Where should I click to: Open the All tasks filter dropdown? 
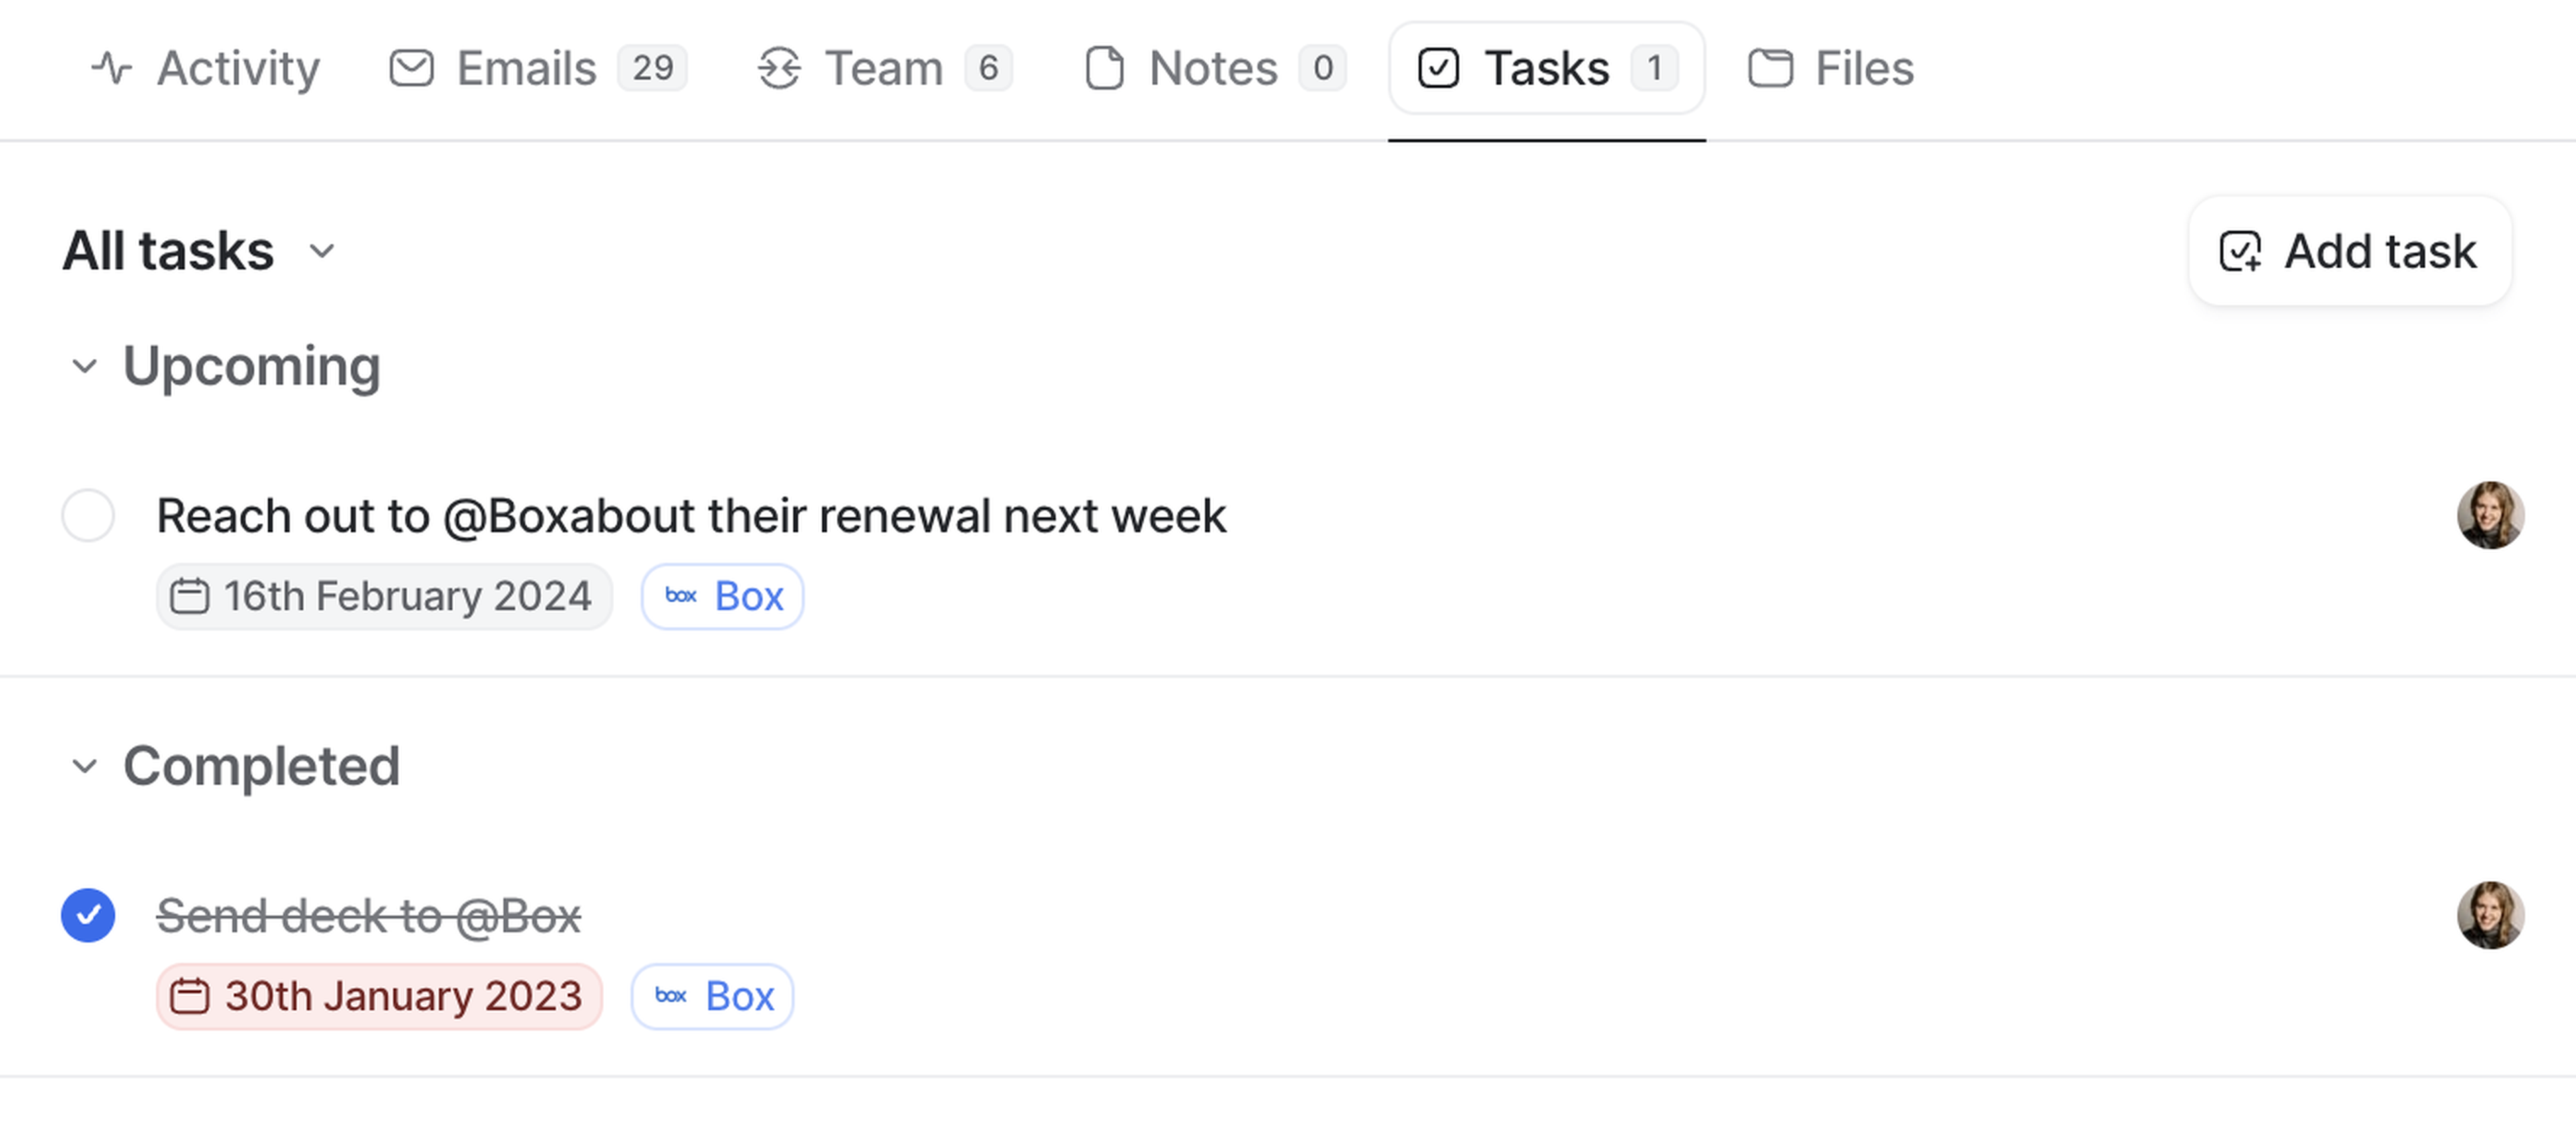click(x=321, y=251)
